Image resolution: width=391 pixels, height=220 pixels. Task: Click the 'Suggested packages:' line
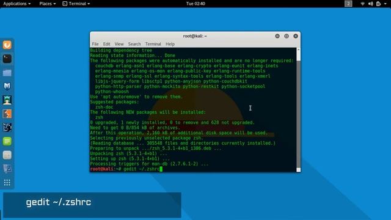tap(114, 102)
